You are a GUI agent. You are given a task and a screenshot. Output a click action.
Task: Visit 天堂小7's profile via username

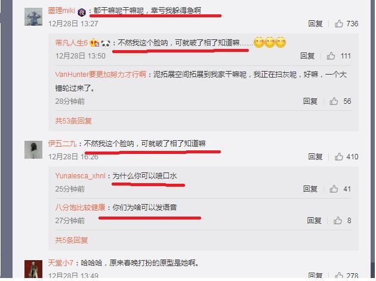pos(61,263)
